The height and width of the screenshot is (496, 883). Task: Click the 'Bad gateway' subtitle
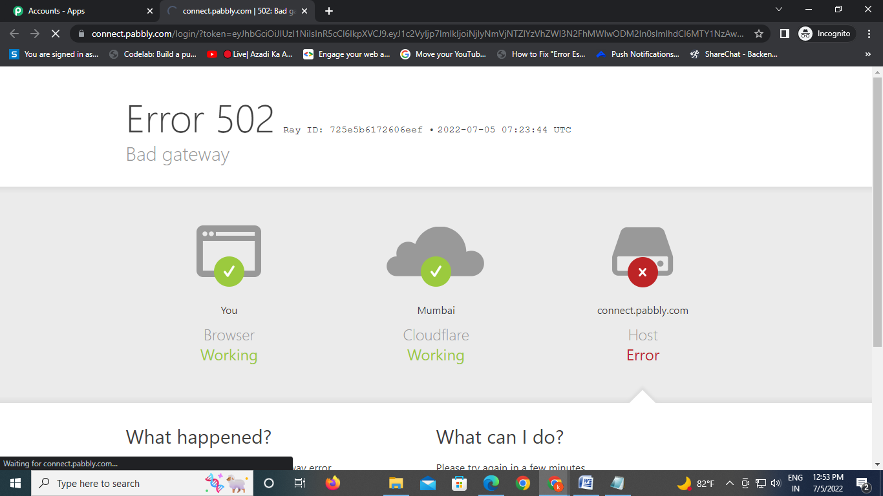(x=178, y=155)
